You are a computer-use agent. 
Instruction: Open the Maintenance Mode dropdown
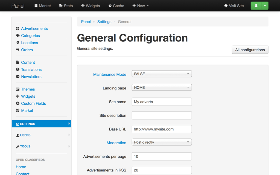pyautogui.click(x=162, y=74)
